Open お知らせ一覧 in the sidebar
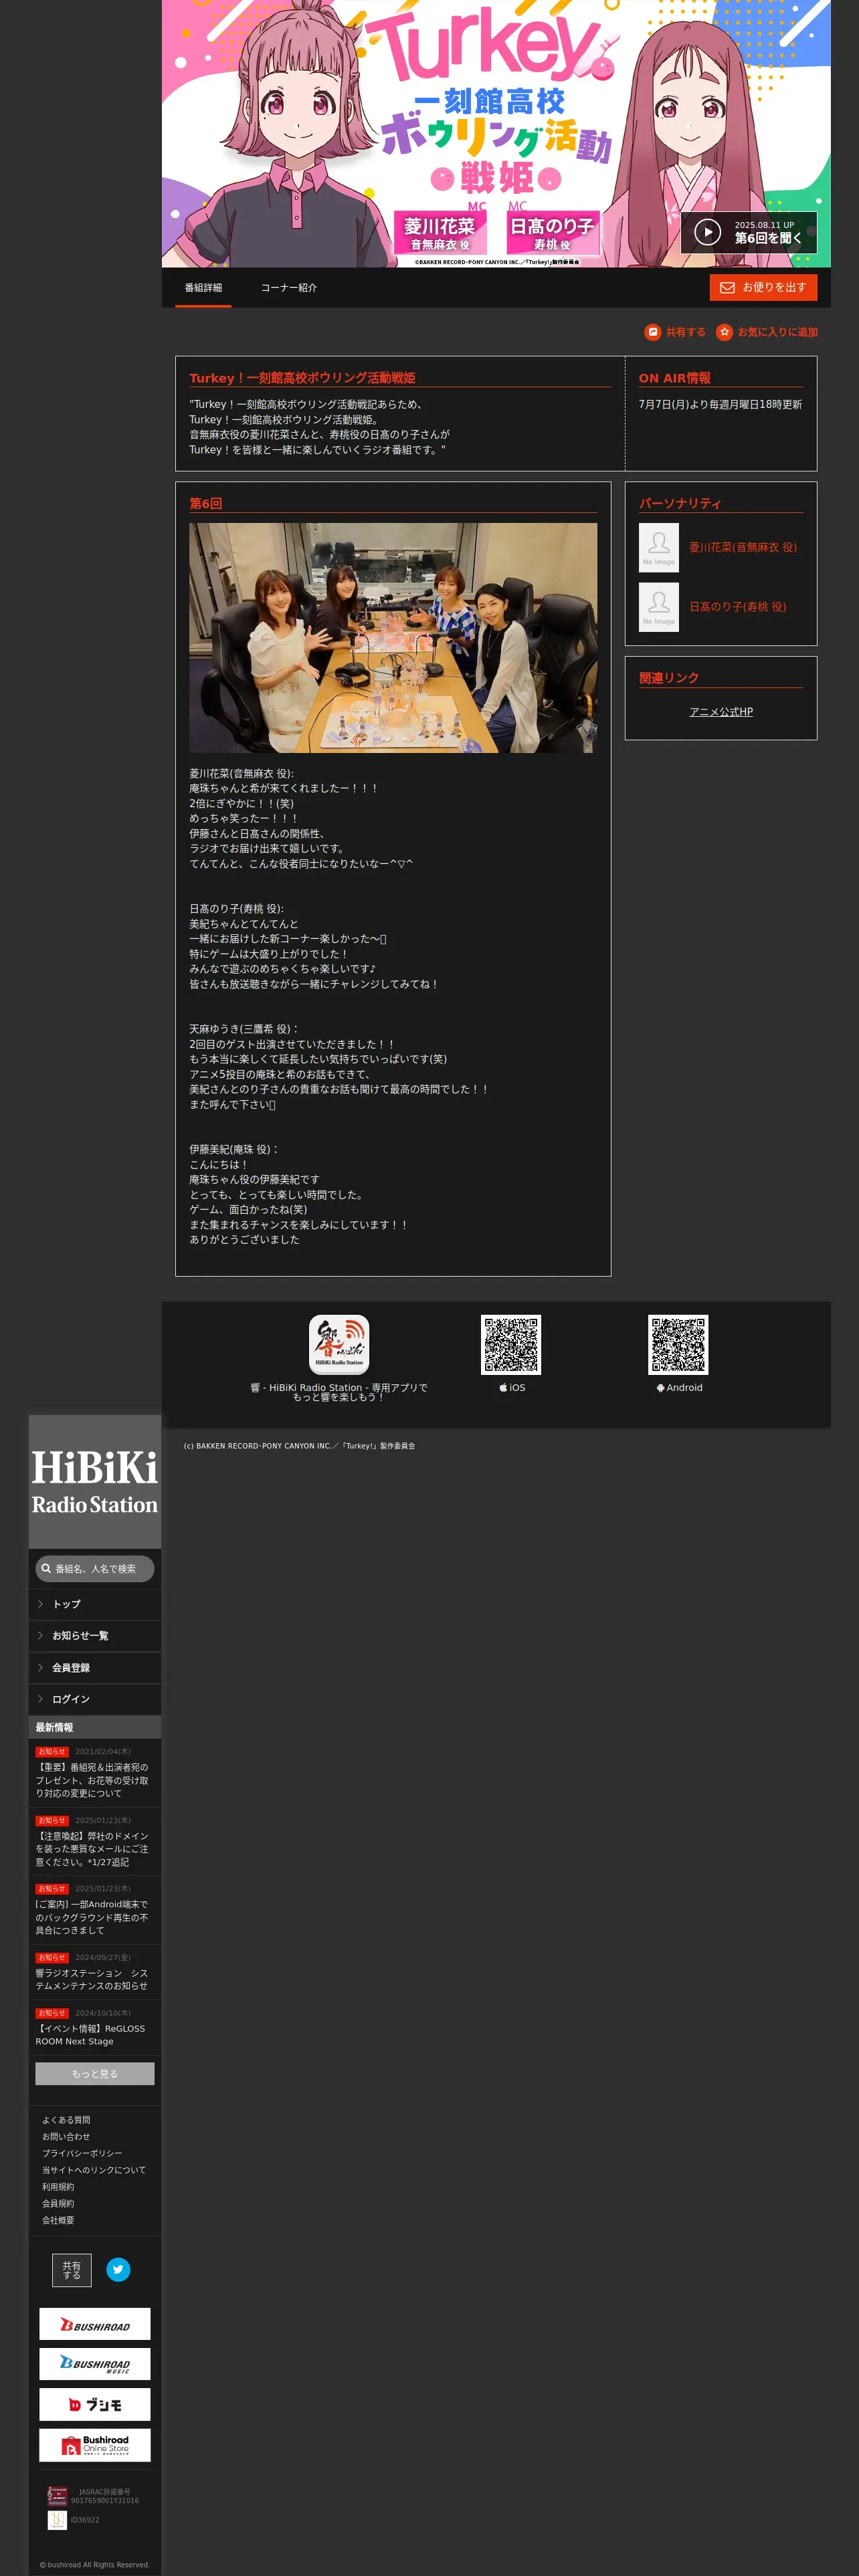The image size is (859, 2576). click(95, 1636)
